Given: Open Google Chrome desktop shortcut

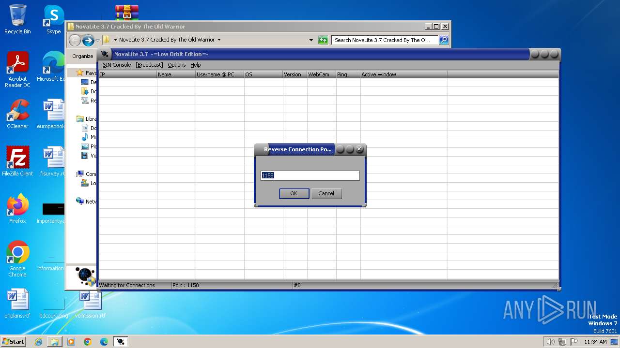Looking at the screenshot, I should [17, 259].
